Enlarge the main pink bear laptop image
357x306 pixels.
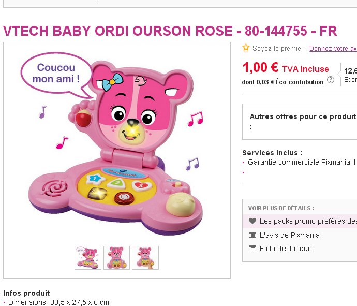coord(116,145)
